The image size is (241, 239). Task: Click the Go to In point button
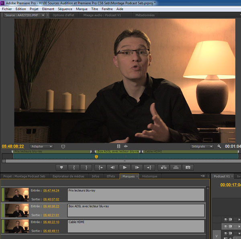click(100, 167)
